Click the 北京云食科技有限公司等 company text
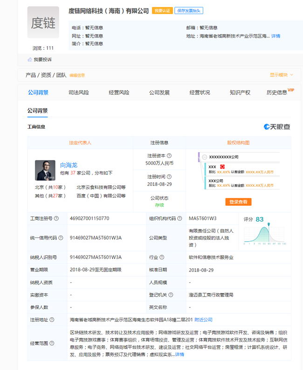The image size is (303, 370). pos(101,188)
